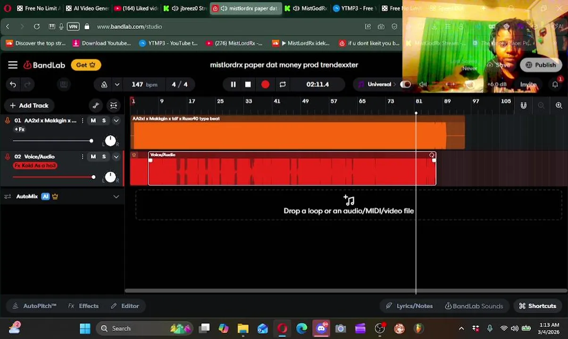Change the 4/4 time signature
This screenshot has height=339, width=568.
(179, 84)
